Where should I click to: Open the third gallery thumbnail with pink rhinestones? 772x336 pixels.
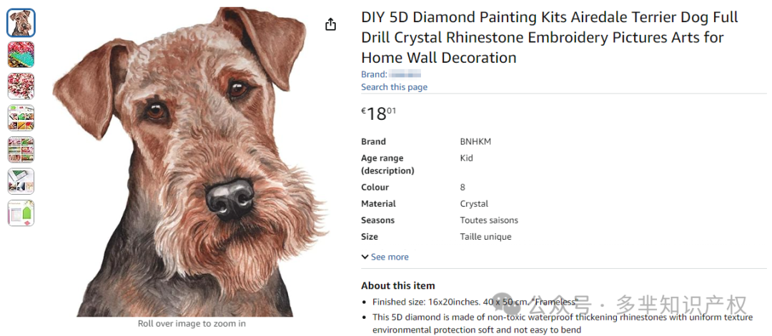click(21, 86)
